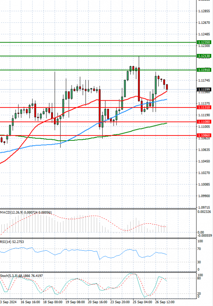
Task: Click the 1.10085 price scale value
Action: point(204,184)
